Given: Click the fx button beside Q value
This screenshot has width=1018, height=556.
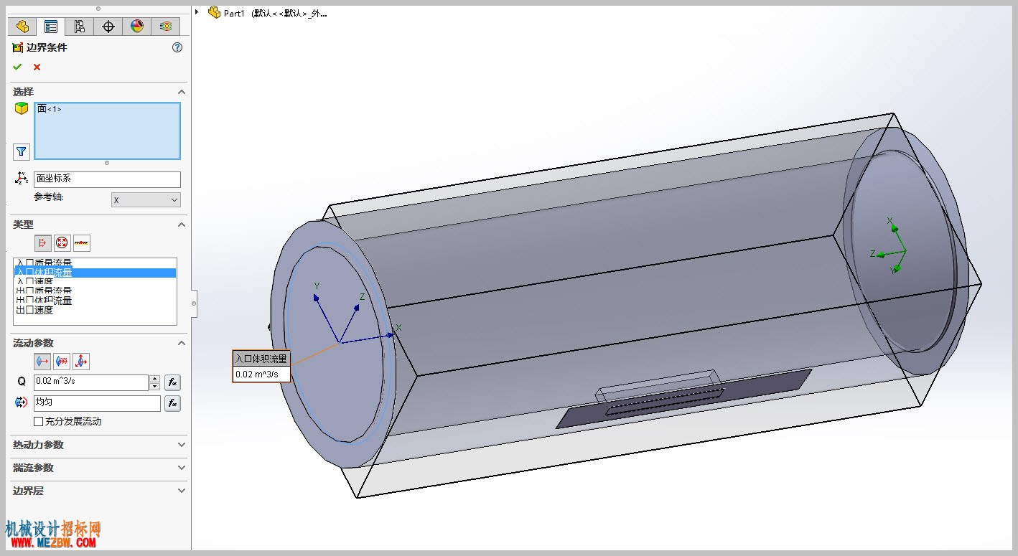Looking at the screenshot, I should click(x=172, y=382).
